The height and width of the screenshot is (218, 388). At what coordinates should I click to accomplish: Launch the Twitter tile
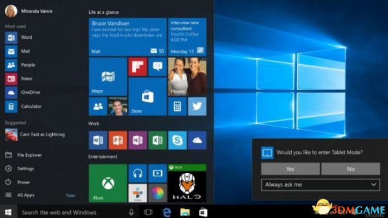click(197, 107)
